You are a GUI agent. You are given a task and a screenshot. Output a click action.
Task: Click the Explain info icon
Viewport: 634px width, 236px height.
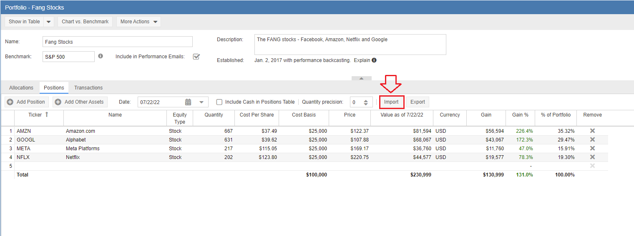point(374,60)
